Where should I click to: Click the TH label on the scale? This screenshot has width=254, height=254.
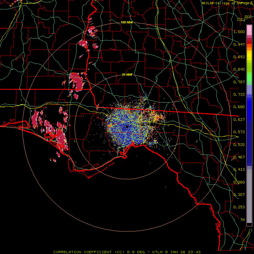242,220
